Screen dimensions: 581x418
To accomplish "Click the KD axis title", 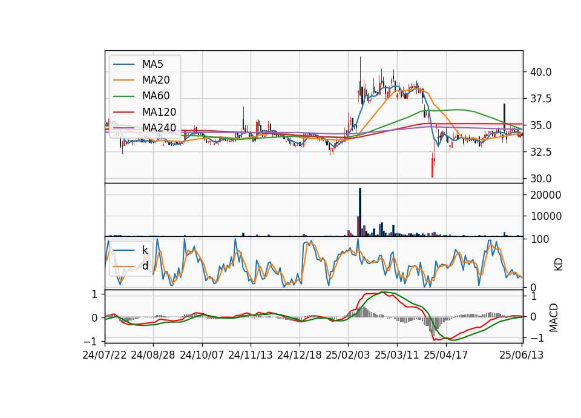I will click(559, 264).
